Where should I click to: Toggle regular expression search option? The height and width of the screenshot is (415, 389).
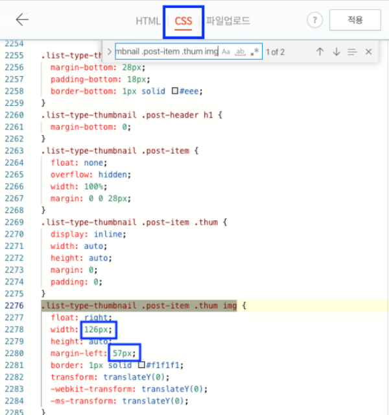(255, 51)
